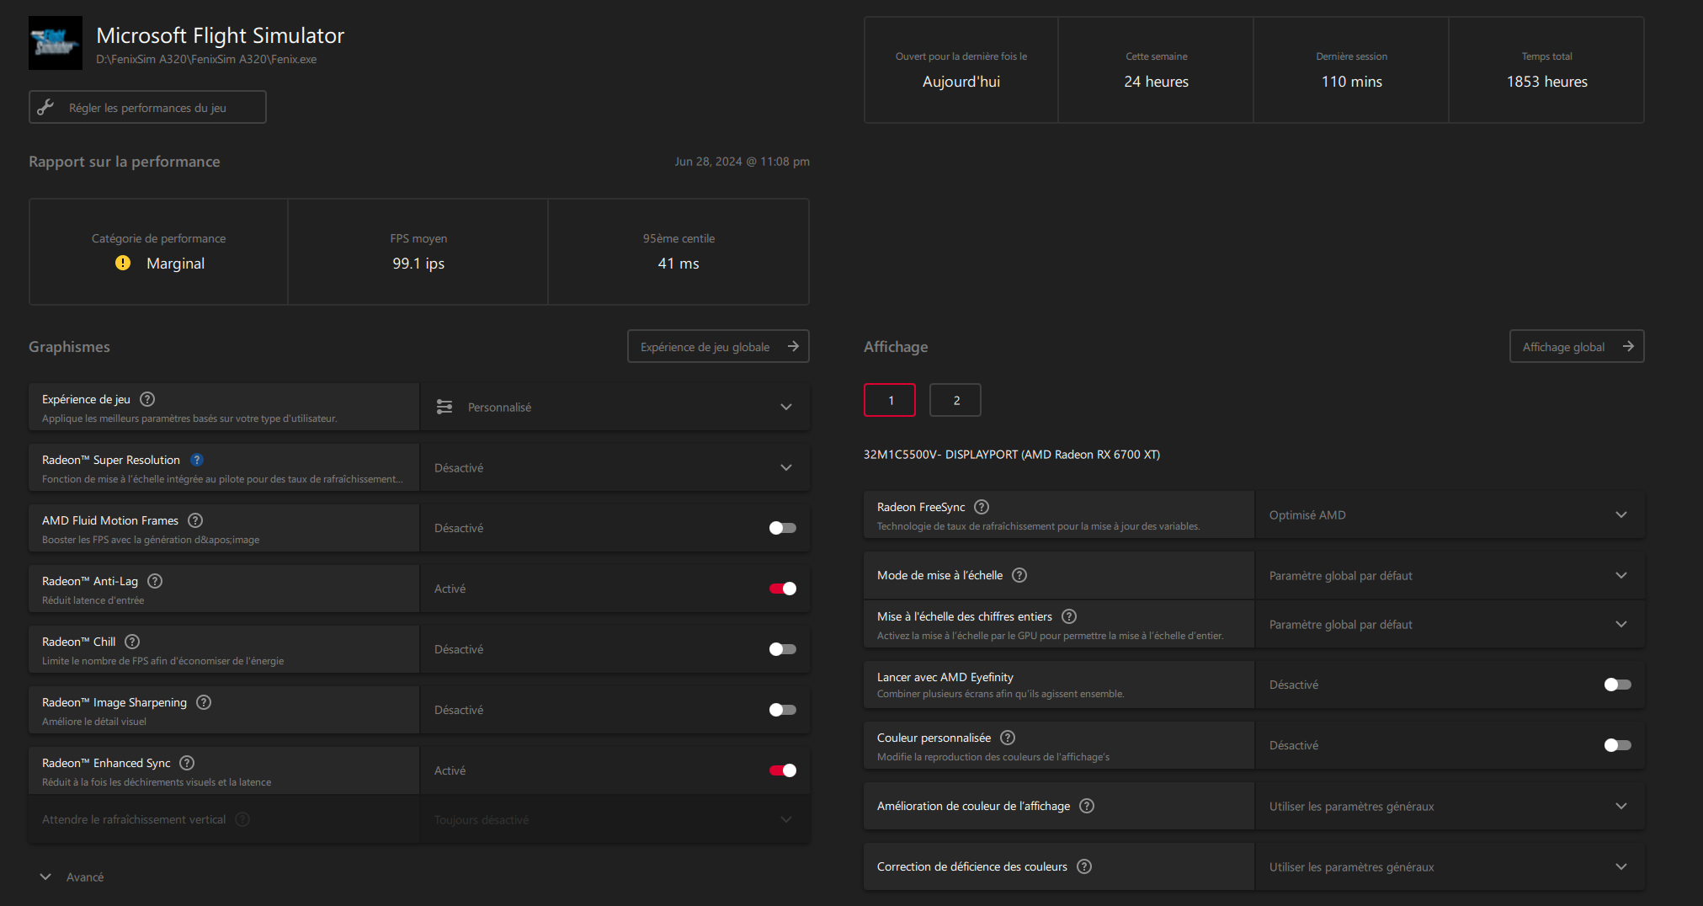
Task: Open Amélioration de couleur de l'affichage dropdown
Action: pyautogui.click(x=1450, y=806)
